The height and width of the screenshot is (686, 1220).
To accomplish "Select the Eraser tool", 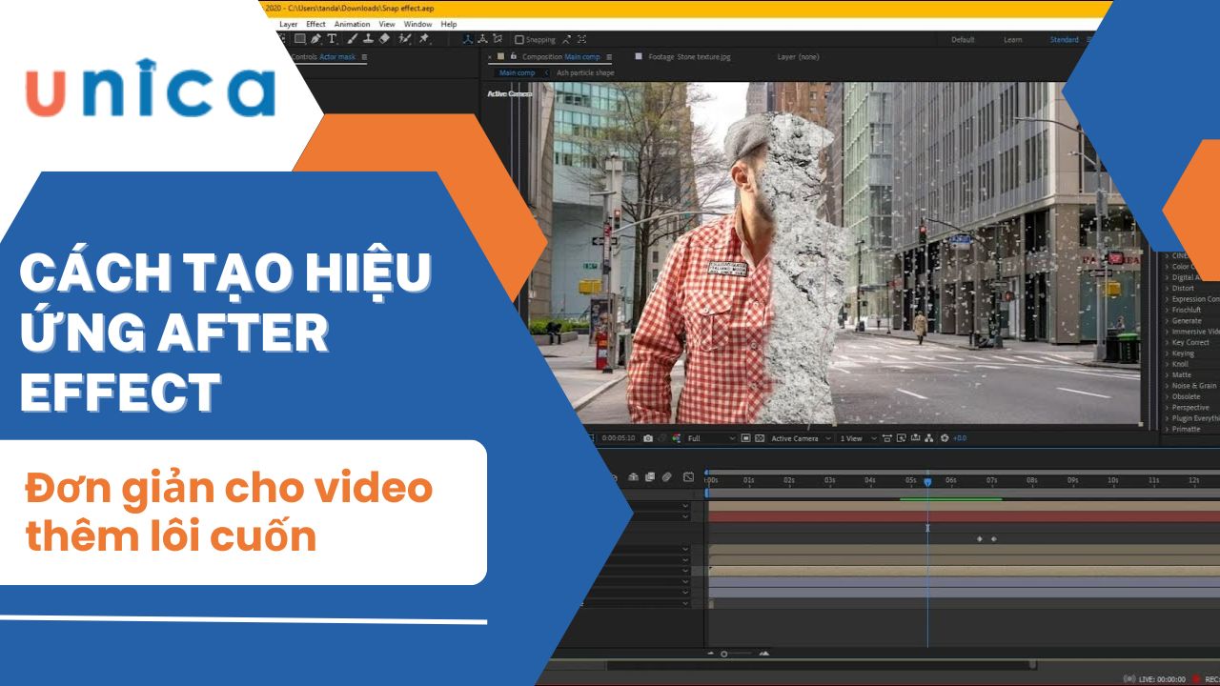I will click(x=384, y=39).
